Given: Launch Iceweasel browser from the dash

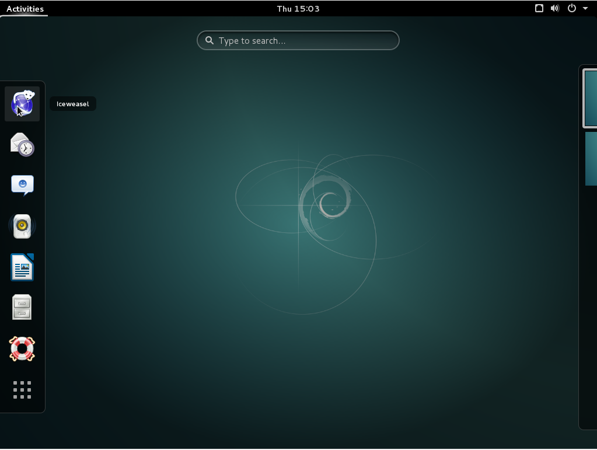Looking at the screenshot, I should 22,104.
